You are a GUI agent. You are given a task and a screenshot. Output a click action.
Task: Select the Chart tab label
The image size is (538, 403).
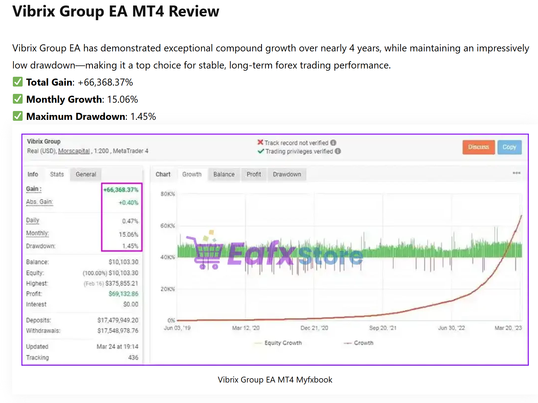[x=163, y=174]
